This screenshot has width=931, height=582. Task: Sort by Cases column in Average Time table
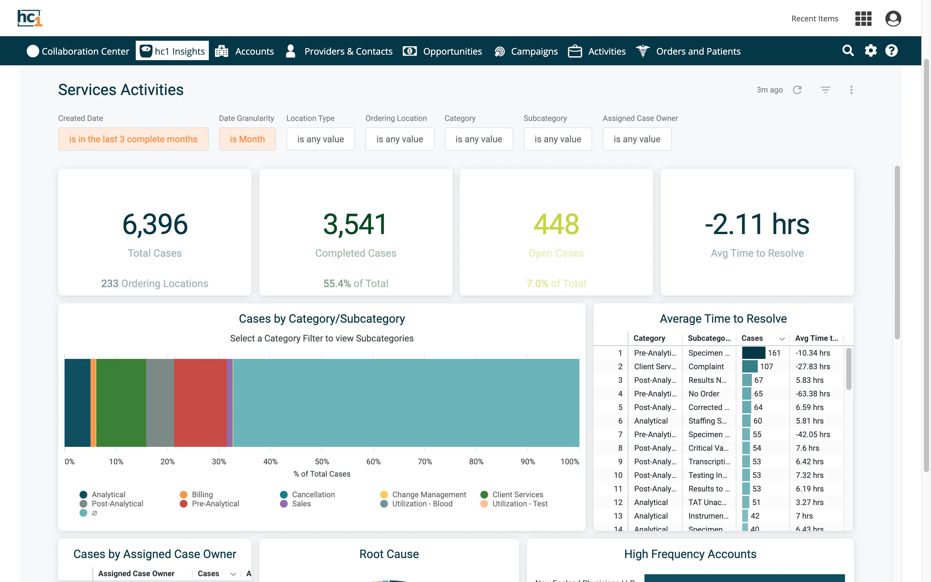[762, 338]
